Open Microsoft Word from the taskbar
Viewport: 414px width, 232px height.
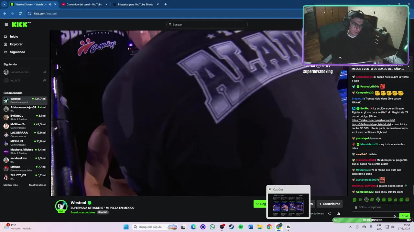coord(250,227)
